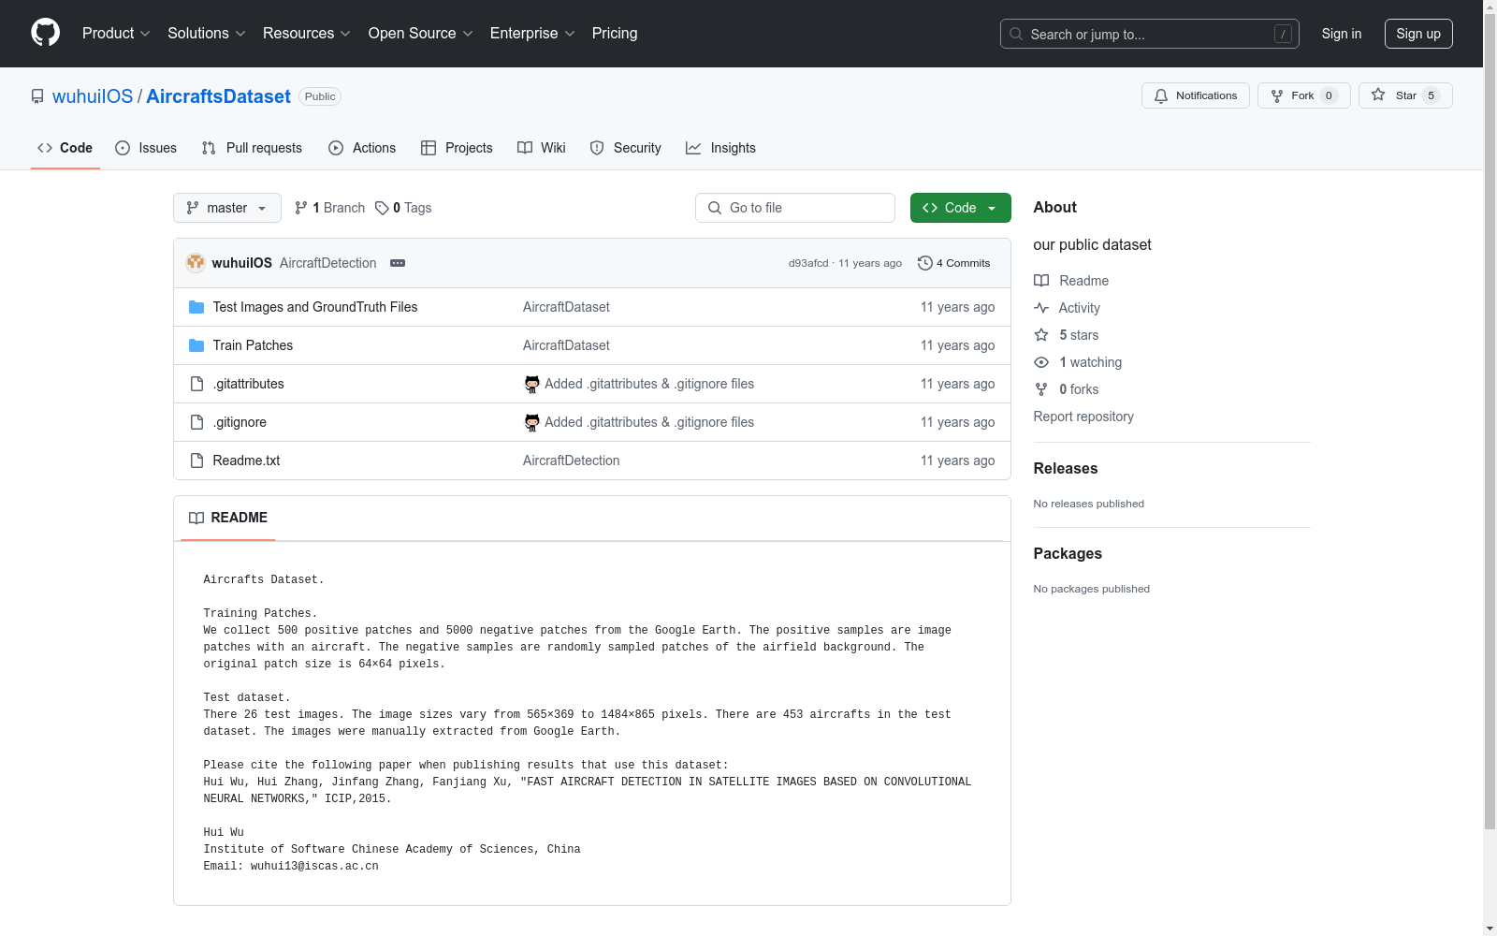
Task: Open the Added .gitattributes commit in .gitignore row
Action: tap(649, 422)
